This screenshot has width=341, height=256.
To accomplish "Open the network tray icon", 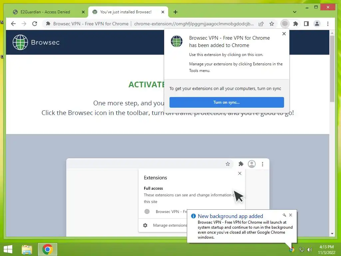I will (301, 250).
